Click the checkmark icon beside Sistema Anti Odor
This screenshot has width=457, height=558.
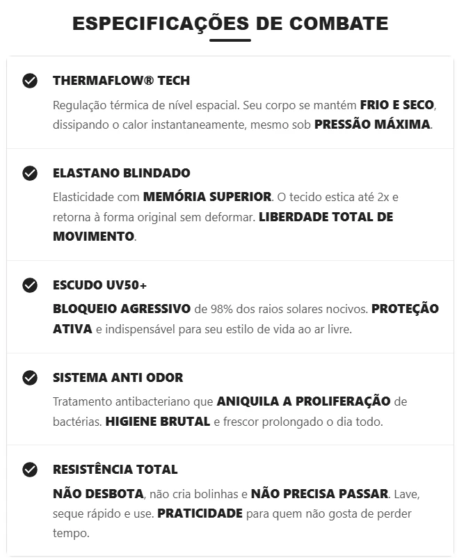tap(30, 378)
